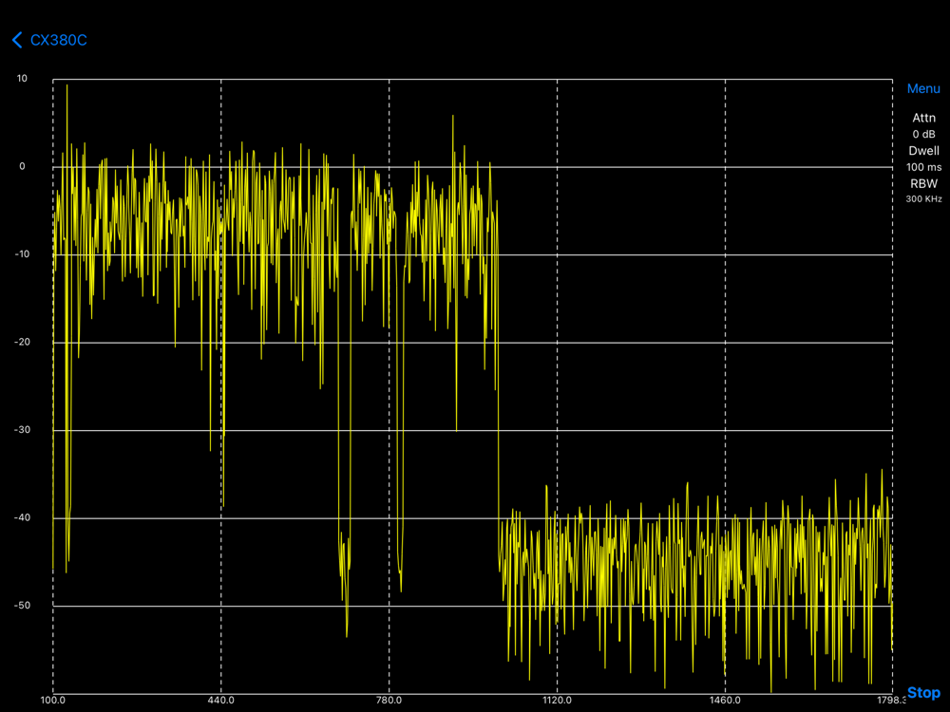Select the 0 dB attenuation value
This screenshot has height=712, width=950.
(x=924, y=135)
